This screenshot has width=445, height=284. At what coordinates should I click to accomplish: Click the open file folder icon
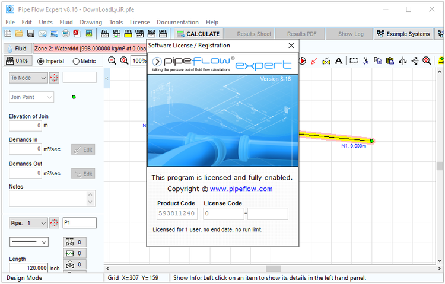[19, 34]
